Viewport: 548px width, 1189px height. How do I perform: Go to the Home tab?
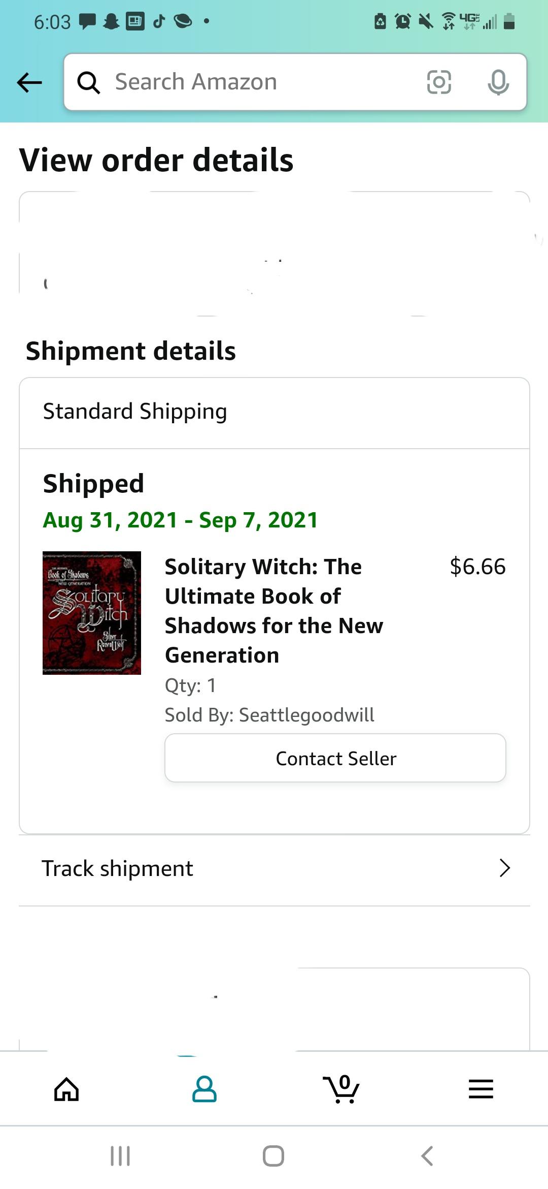click(66, 1089)
